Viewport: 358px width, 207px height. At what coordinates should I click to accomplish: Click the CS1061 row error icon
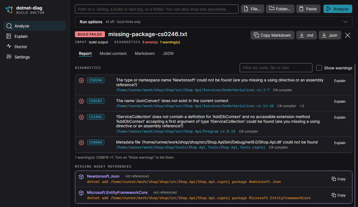pos(81,117)
